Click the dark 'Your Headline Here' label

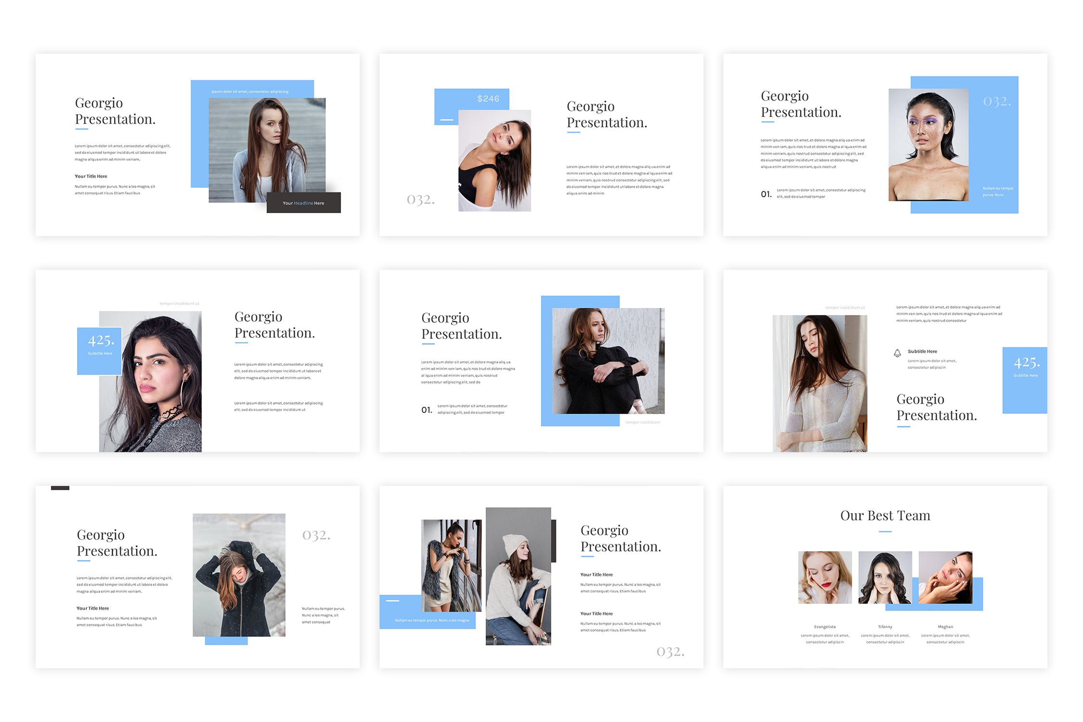coord(303,203)
